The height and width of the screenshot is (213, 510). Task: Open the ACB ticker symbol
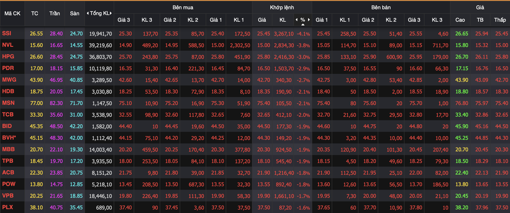(x=8, y=173)
